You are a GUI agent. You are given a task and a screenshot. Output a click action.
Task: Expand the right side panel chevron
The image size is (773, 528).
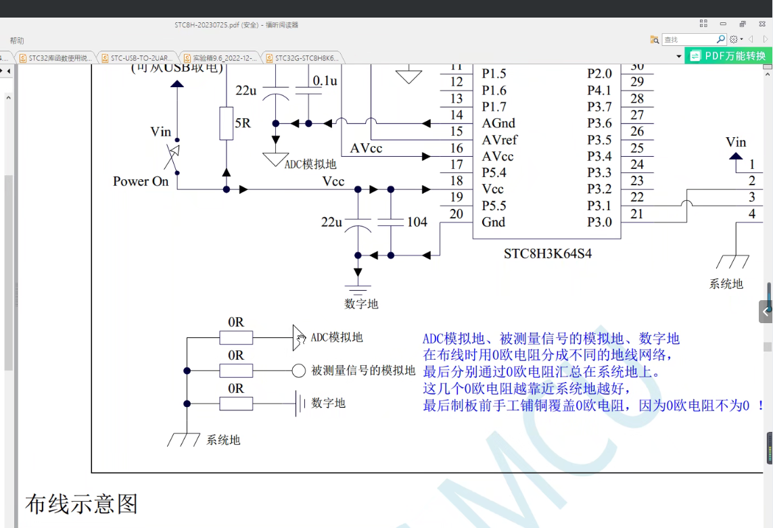766,312
